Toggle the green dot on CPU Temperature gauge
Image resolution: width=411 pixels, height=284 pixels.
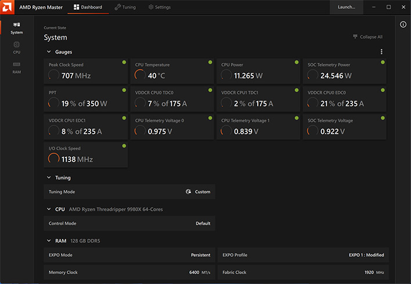pos(210,62)
